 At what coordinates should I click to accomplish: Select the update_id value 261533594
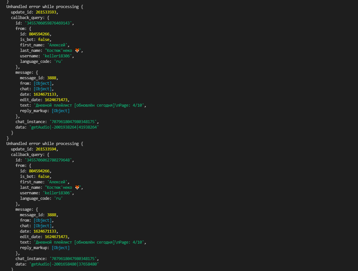pos(46,149)
